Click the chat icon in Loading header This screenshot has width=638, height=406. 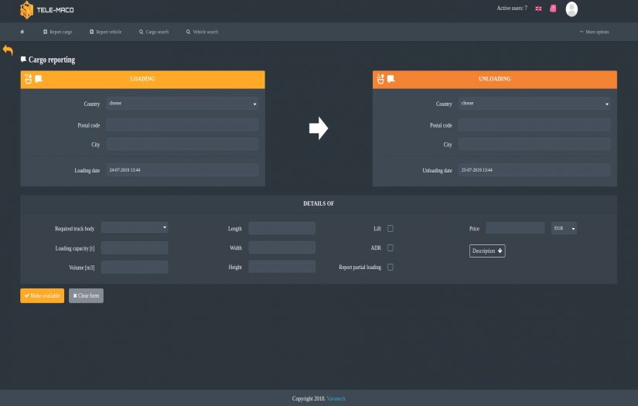tap(39, 79)
